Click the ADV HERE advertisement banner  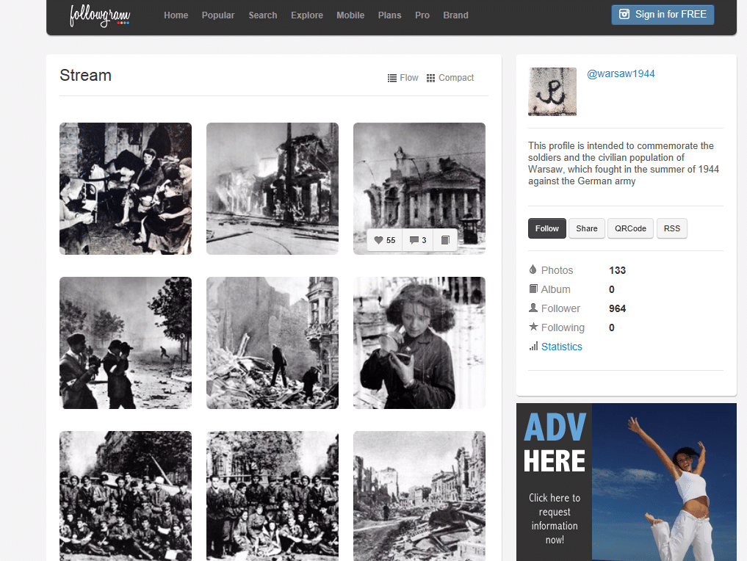coord(626,482)
